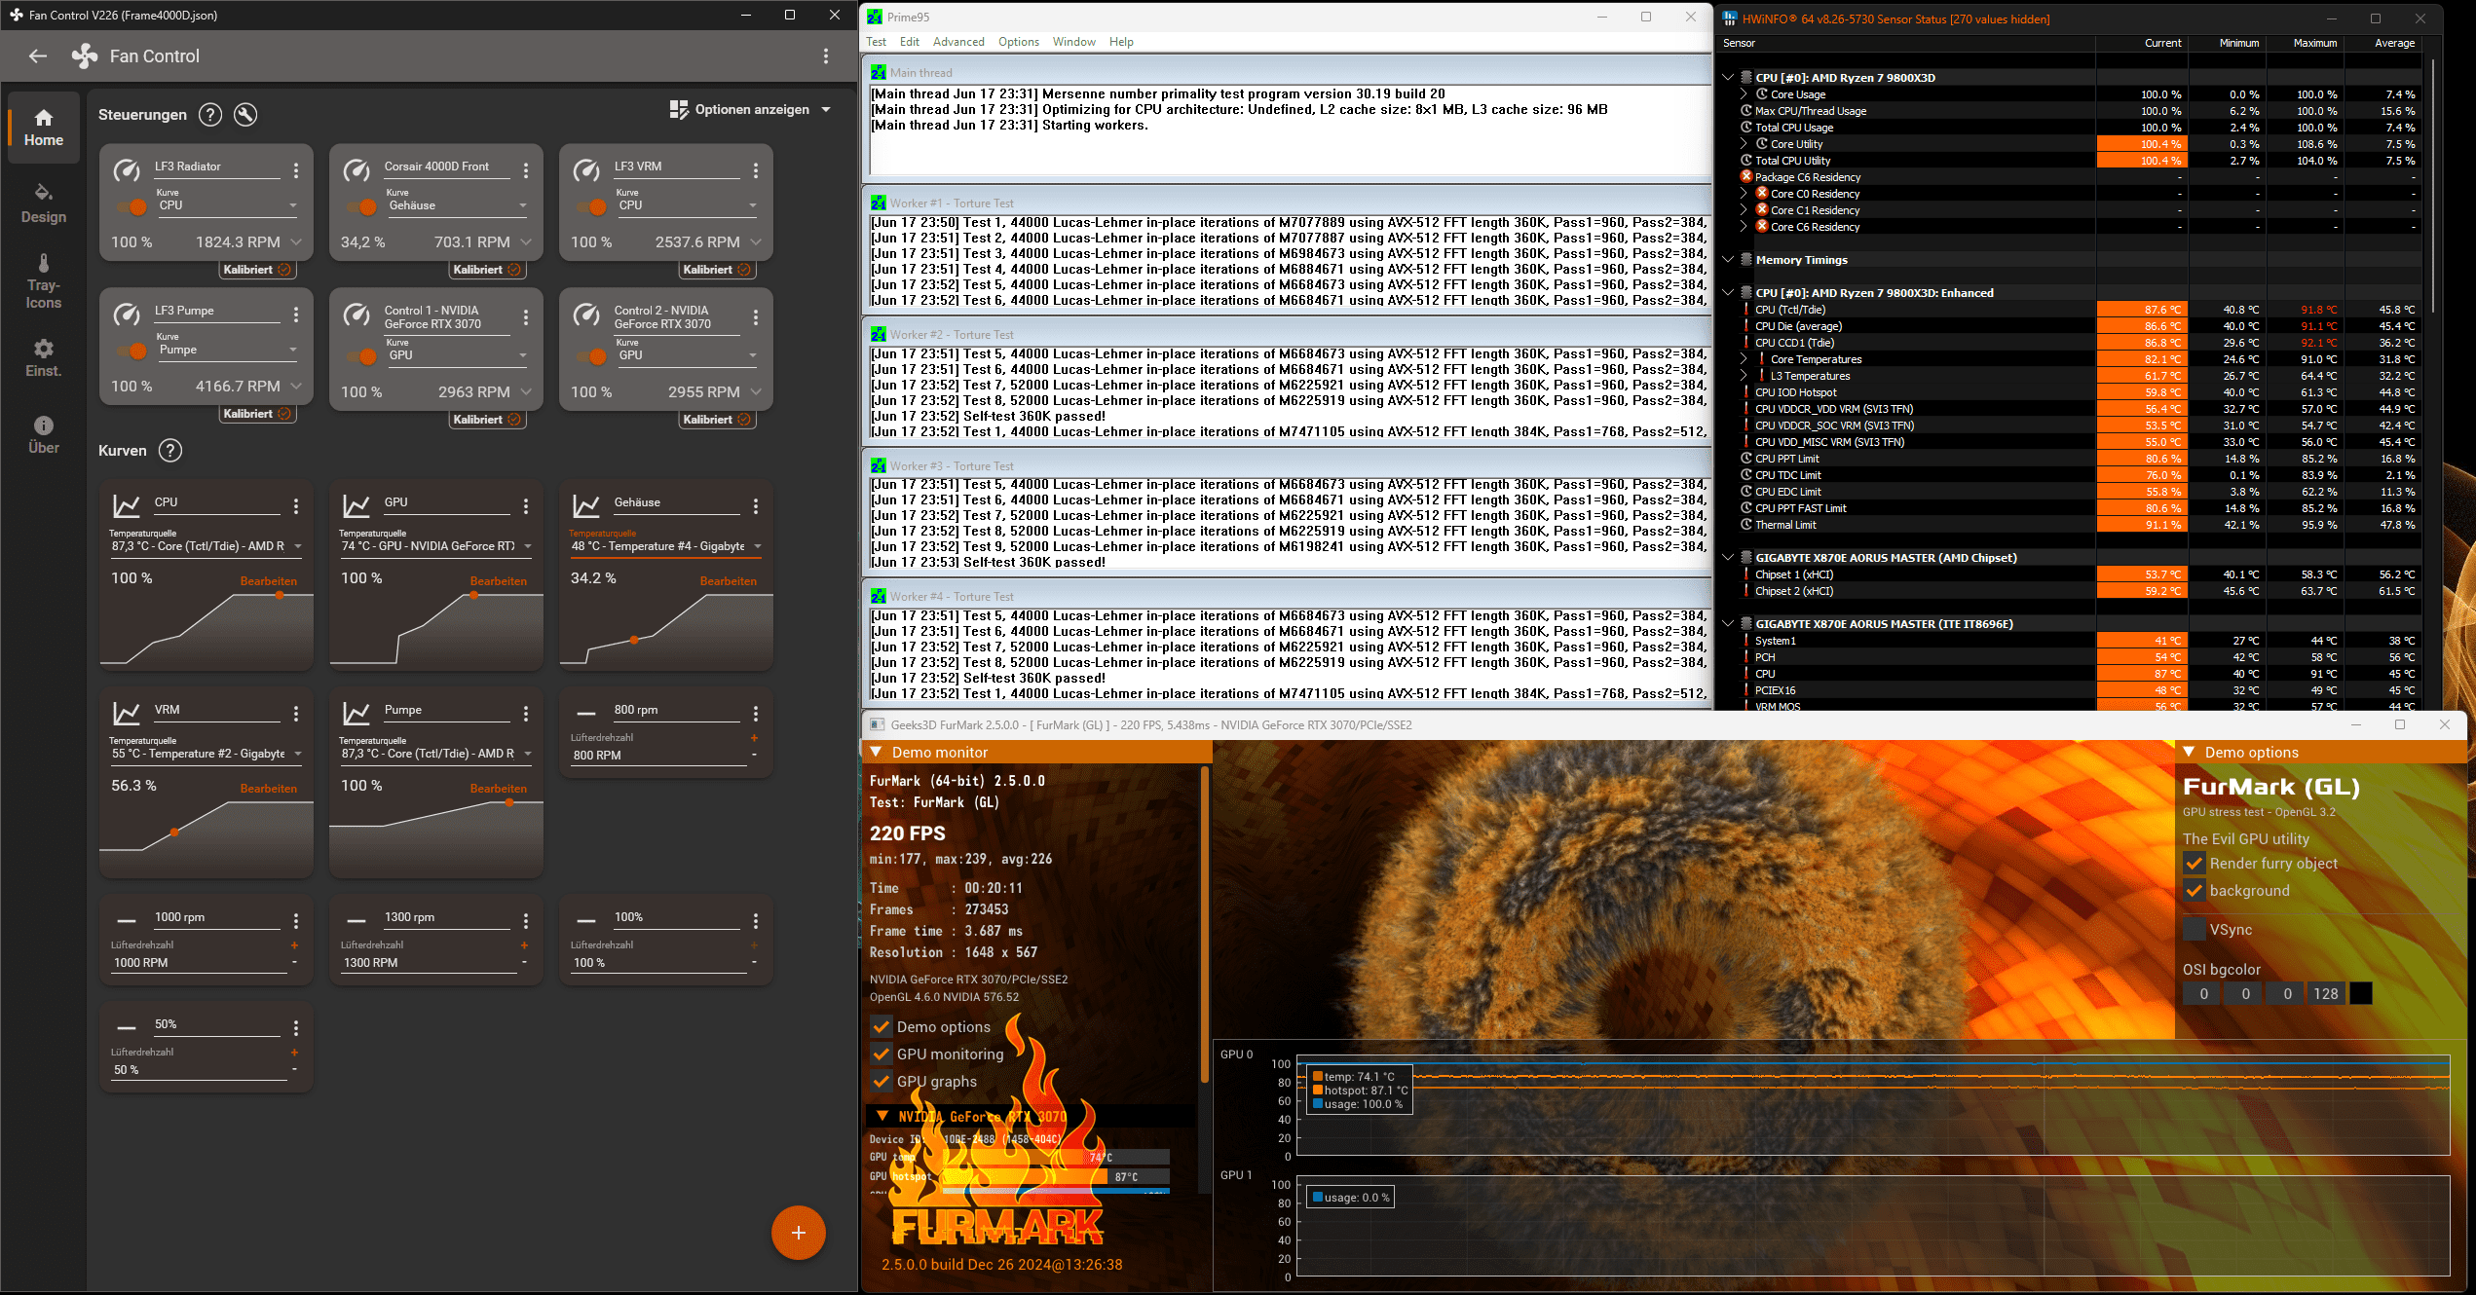Open 50% card options menu
2476x1295 pixels.
(x=296, y=1028)
